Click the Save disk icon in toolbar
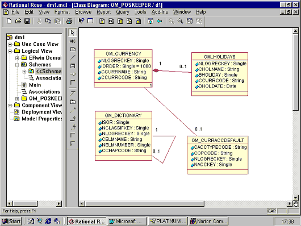 pos(27,21)
